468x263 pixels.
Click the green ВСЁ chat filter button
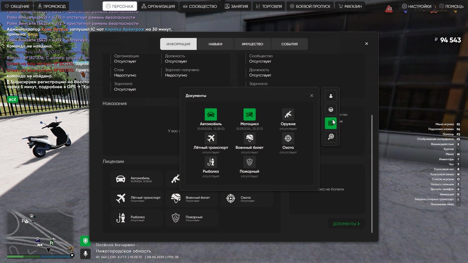tap(12, 99)
